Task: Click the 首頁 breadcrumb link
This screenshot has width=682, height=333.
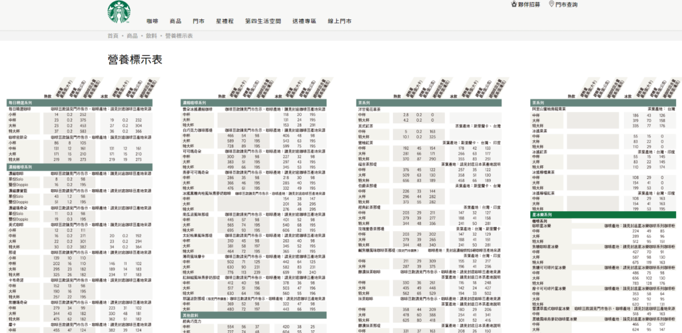Action: pos(113,36)
